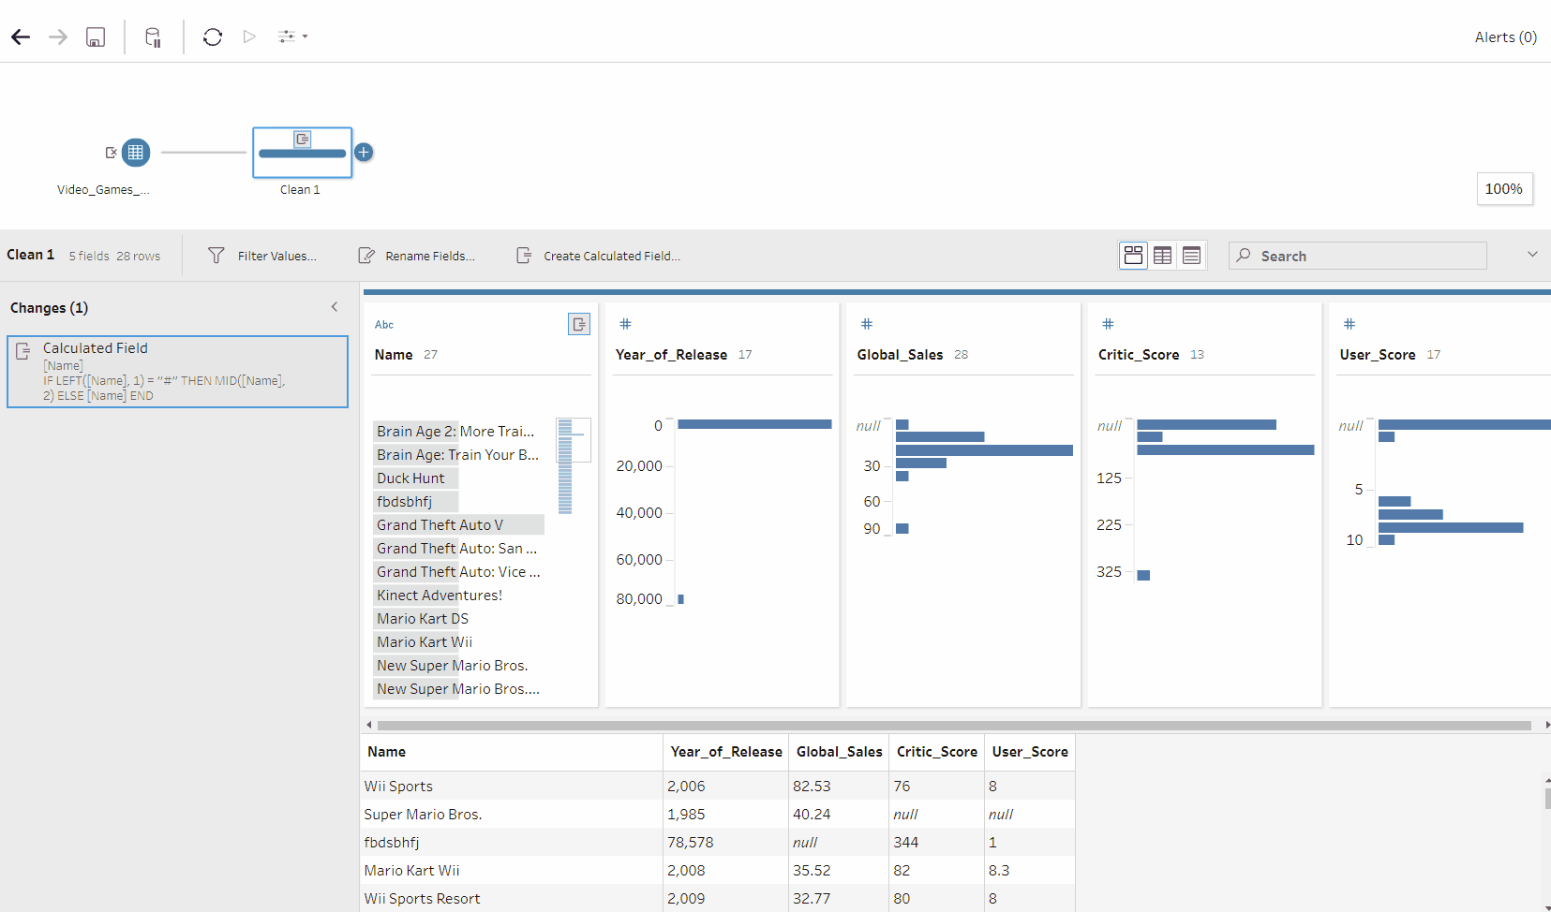Click the run flow play icon
The image size is (1551, 912).
[x=249, y=37]
